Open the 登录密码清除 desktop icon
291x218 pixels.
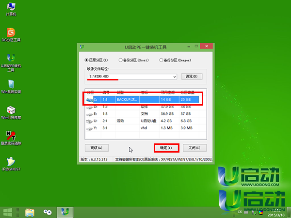click(11, 138)
